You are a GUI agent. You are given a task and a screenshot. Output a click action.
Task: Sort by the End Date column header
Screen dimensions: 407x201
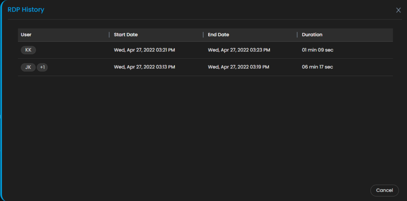[x=218, y=35]
